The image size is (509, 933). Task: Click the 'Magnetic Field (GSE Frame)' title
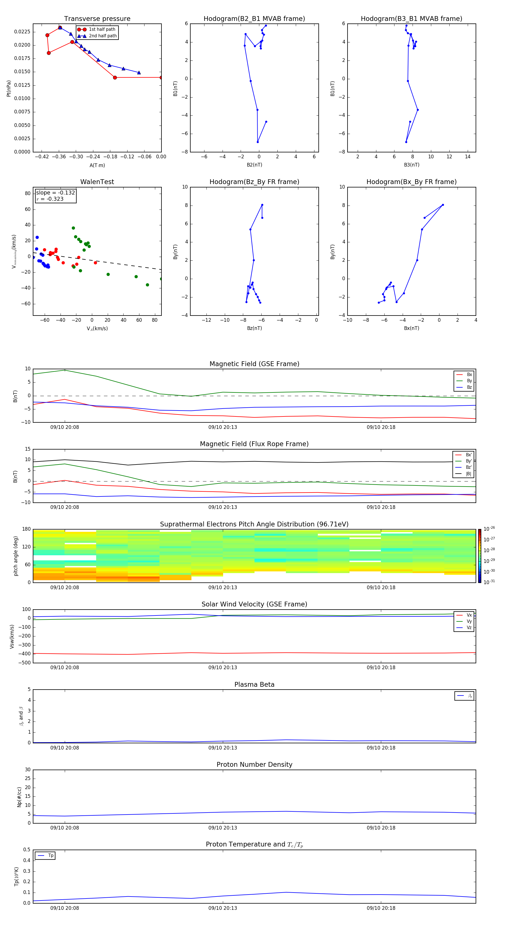(254, 364)
